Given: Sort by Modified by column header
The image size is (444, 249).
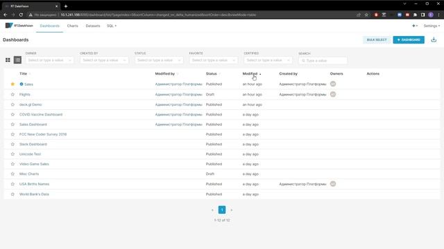Looking at the screenshot, I should click(165, 74).
